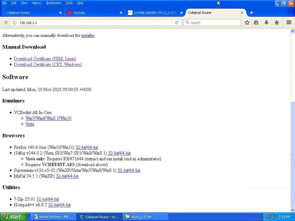
Task: Open the Help menu
Action: [80, 3]
